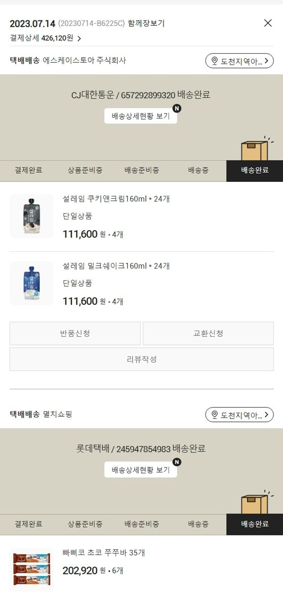Expand 결제상세 426,120원 payment details chevron

click(x=79, y=38)
